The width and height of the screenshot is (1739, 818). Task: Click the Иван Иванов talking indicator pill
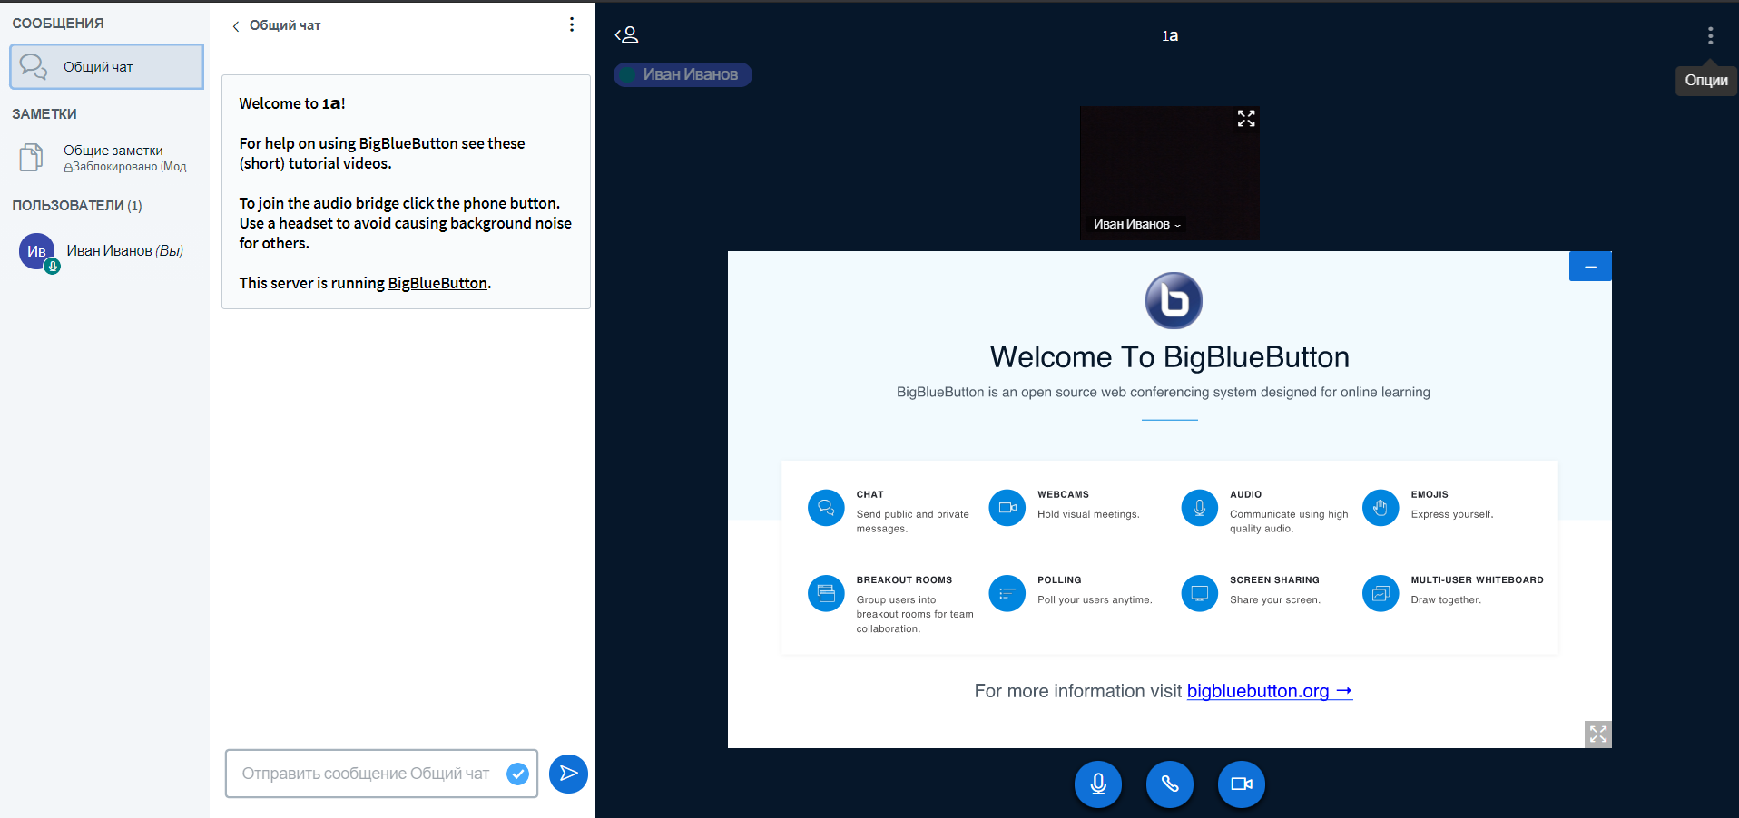(x=683, y=74)
